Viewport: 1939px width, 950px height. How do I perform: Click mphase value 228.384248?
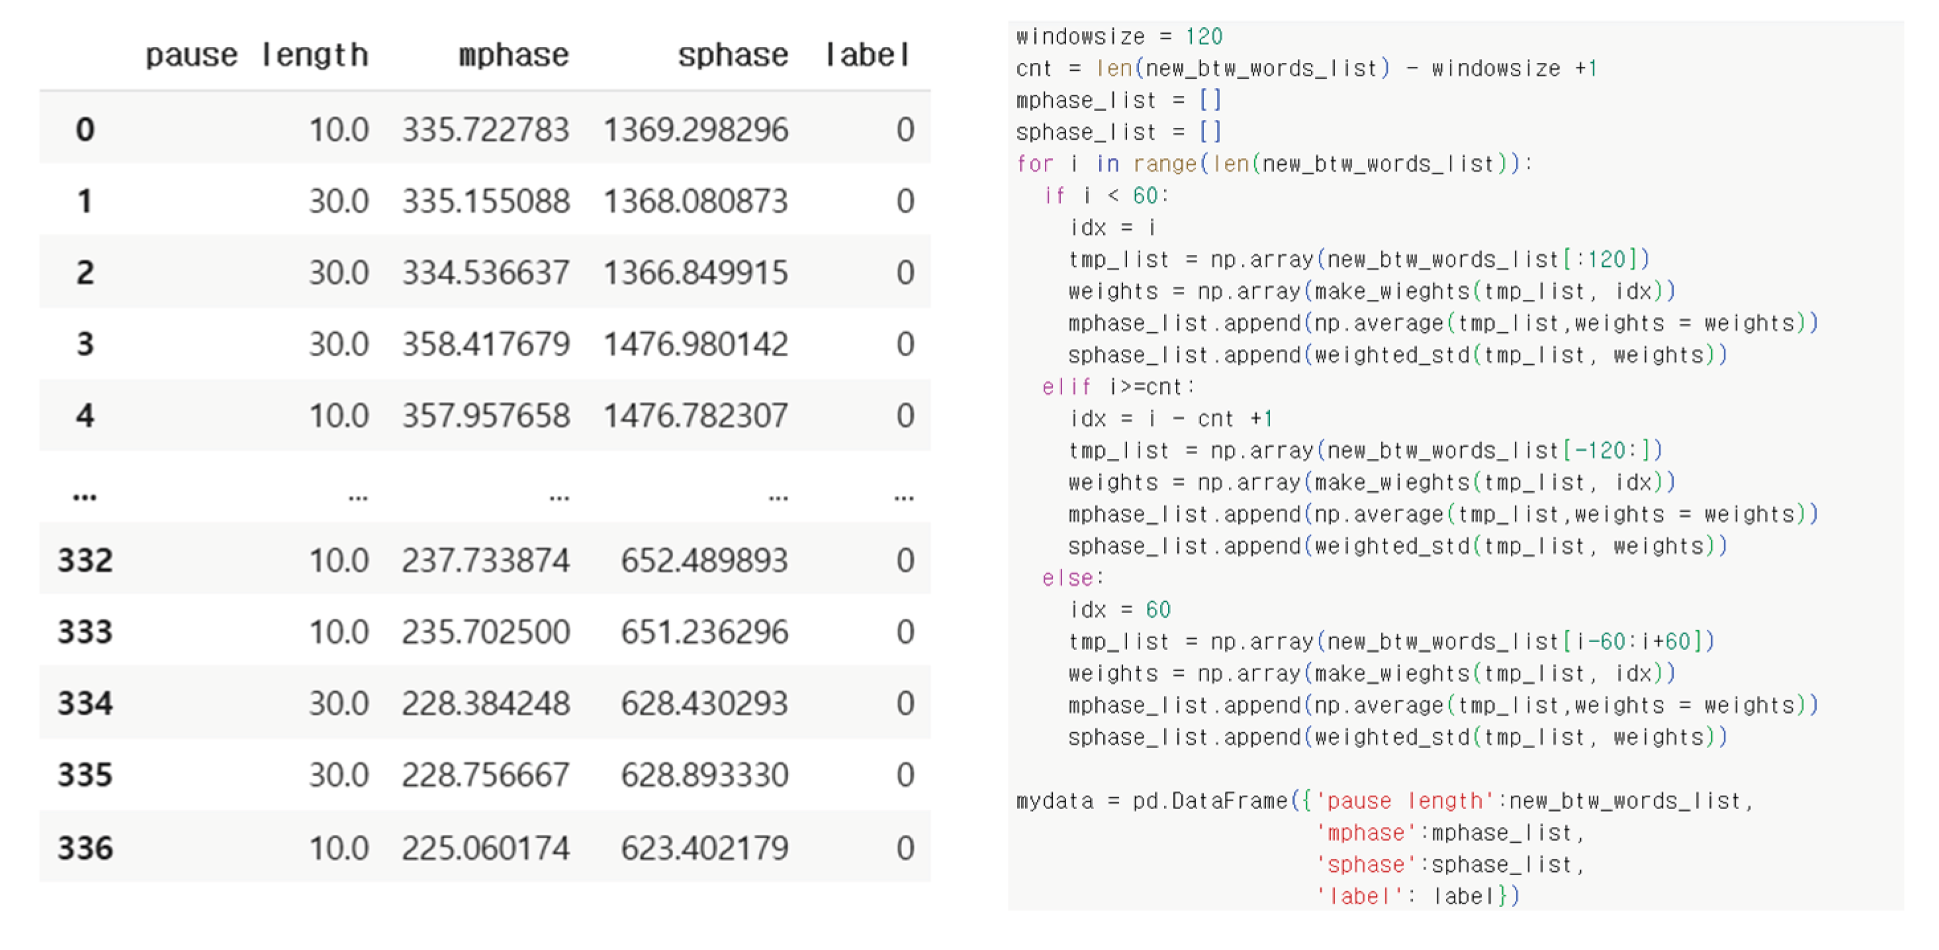(x=486, y=703)
